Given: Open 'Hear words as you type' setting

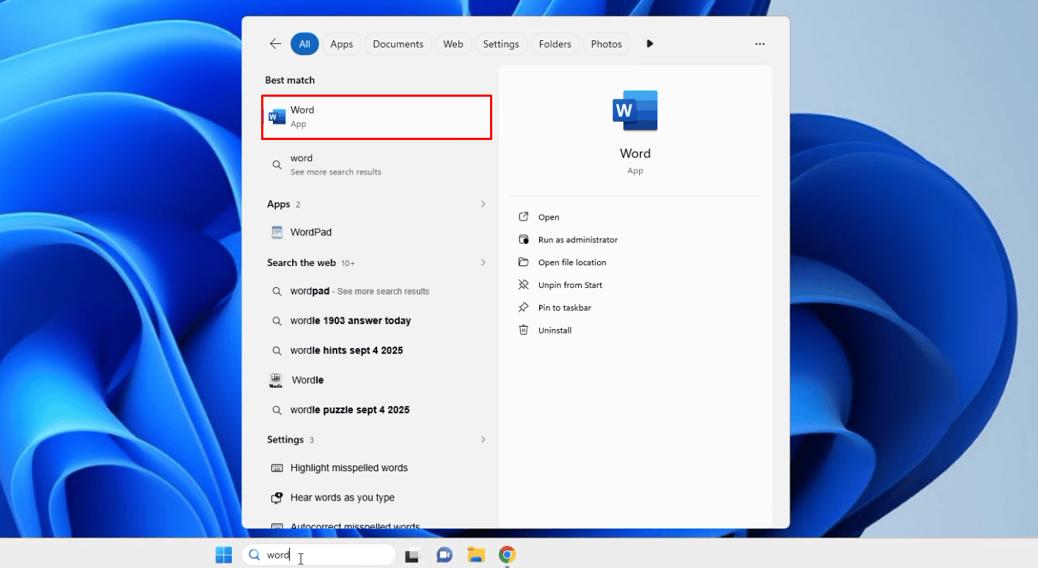Looking at the screenshot, I should (377, 498).
